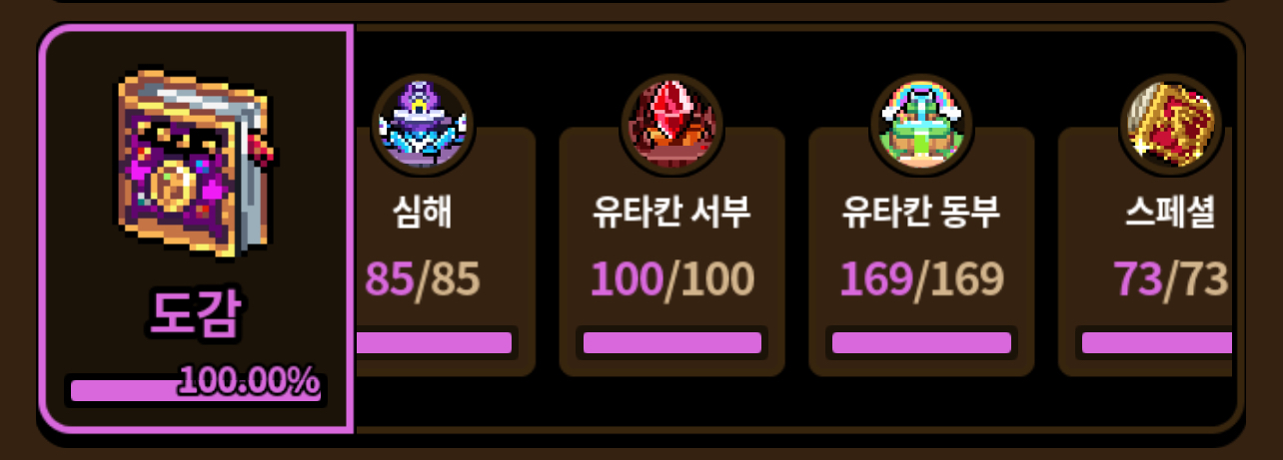The height and width of the screenshot is (460, 1283).
Task: Select the 스페셜 category label
Action: [x=1170, y=214]
